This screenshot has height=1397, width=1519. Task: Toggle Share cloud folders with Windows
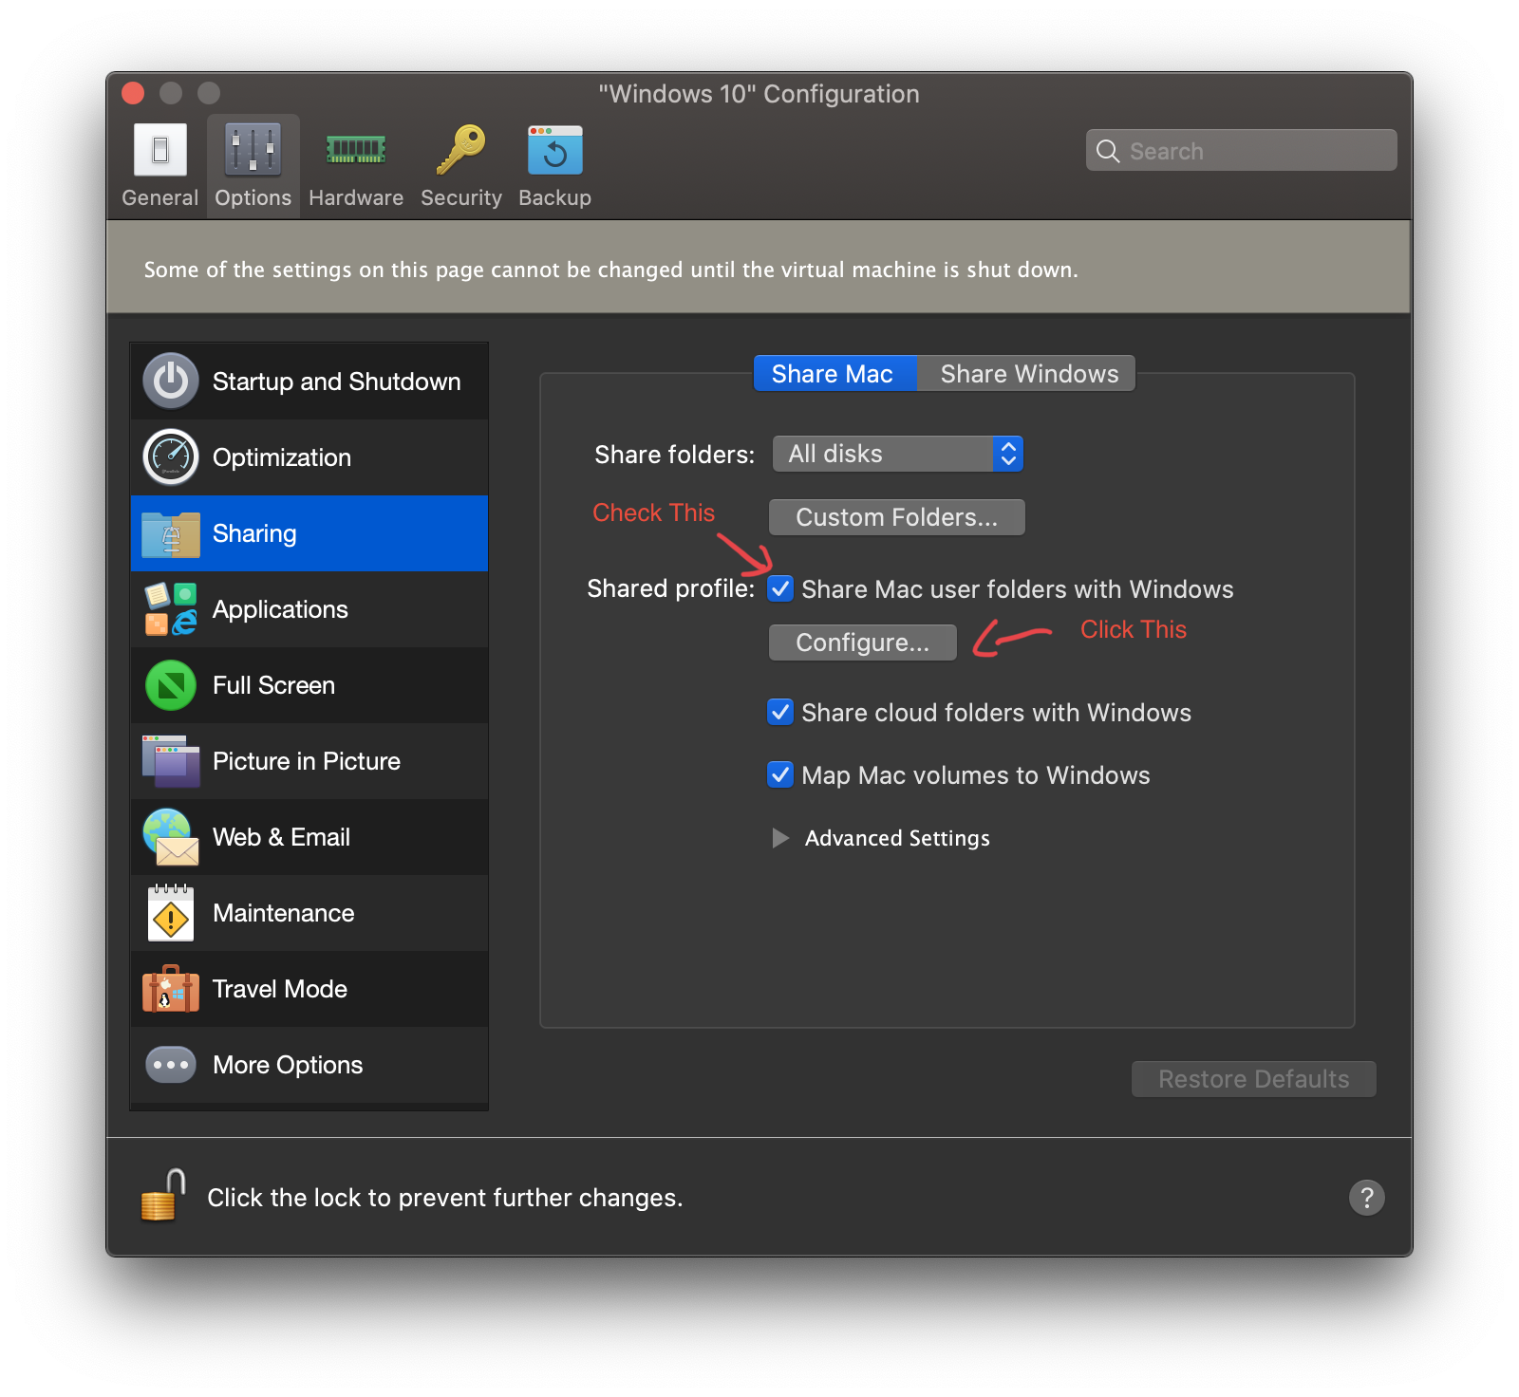[x=780, y=712]
